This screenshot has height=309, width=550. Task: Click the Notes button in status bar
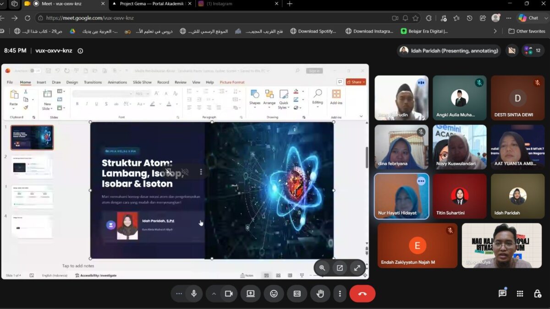pyautogui.click(x=247, y=276)
